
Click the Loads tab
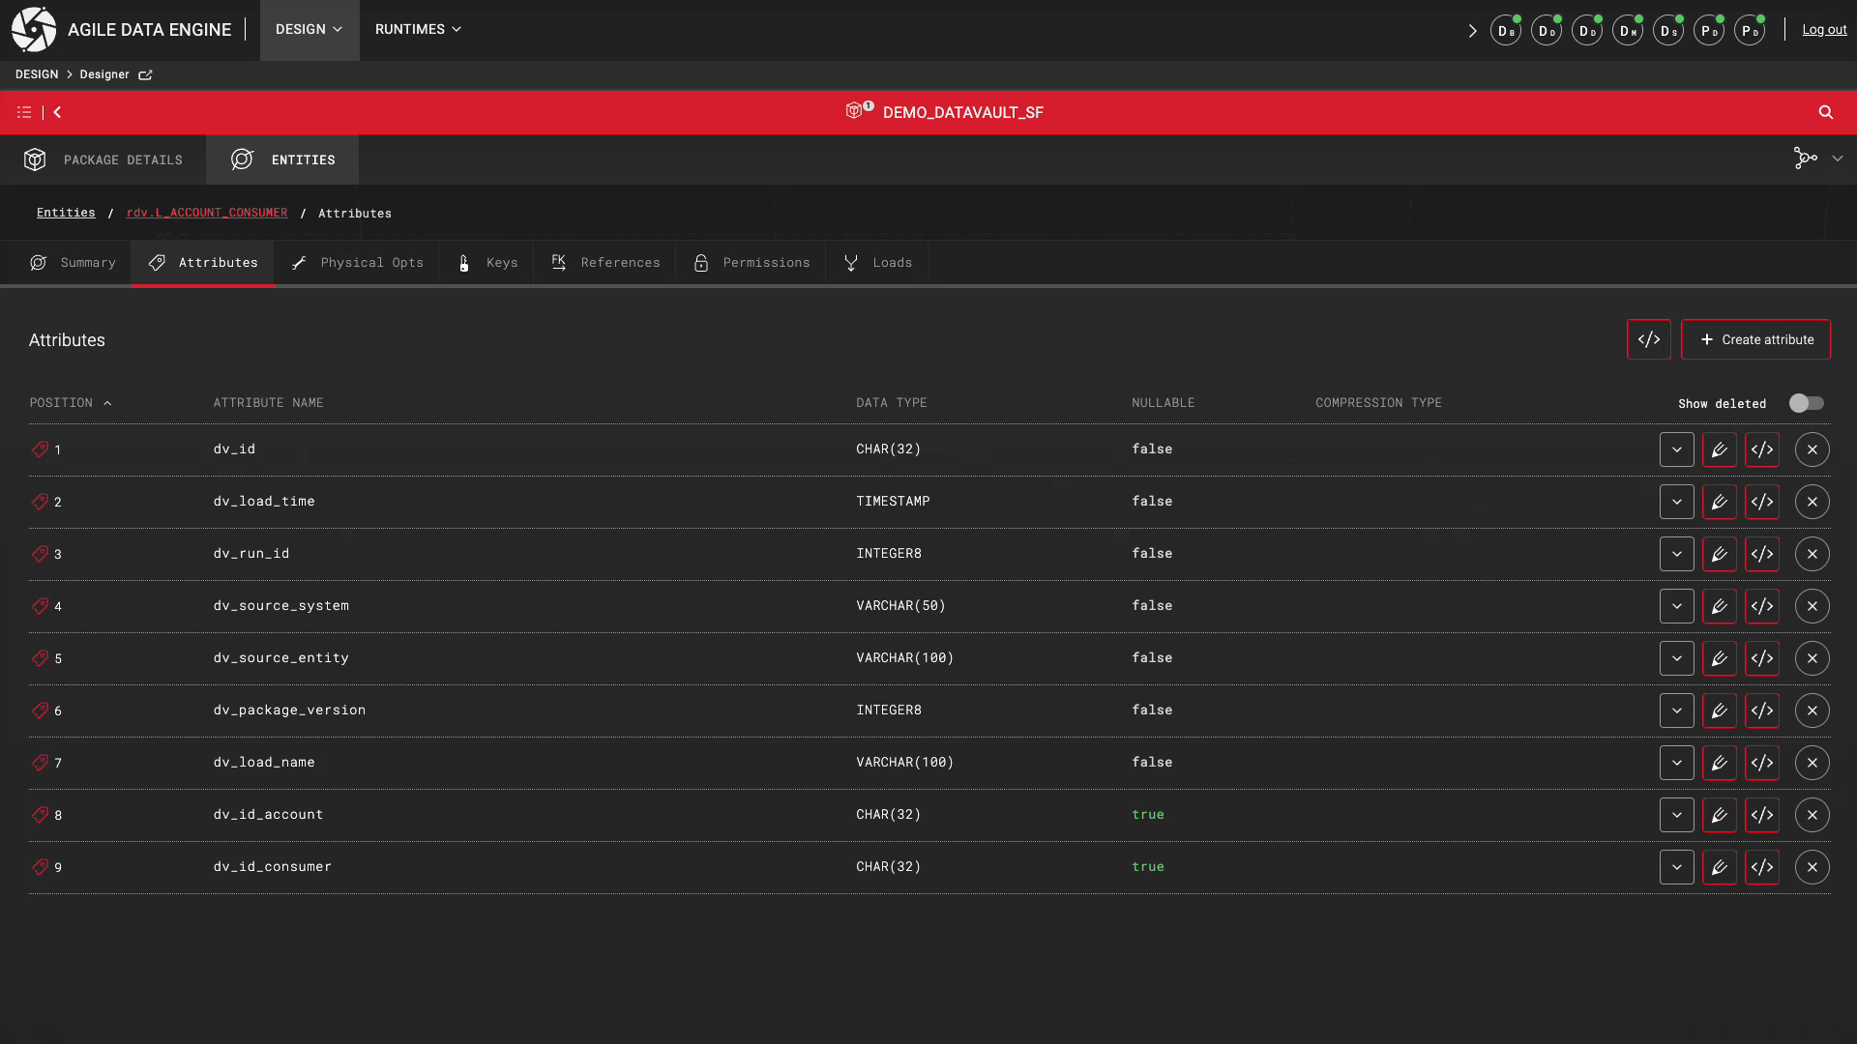[893, 263]
